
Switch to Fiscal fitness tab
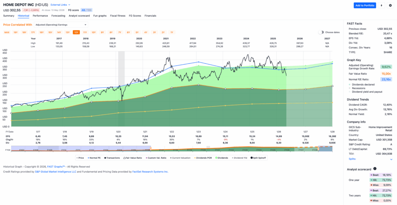click(118, 15)
